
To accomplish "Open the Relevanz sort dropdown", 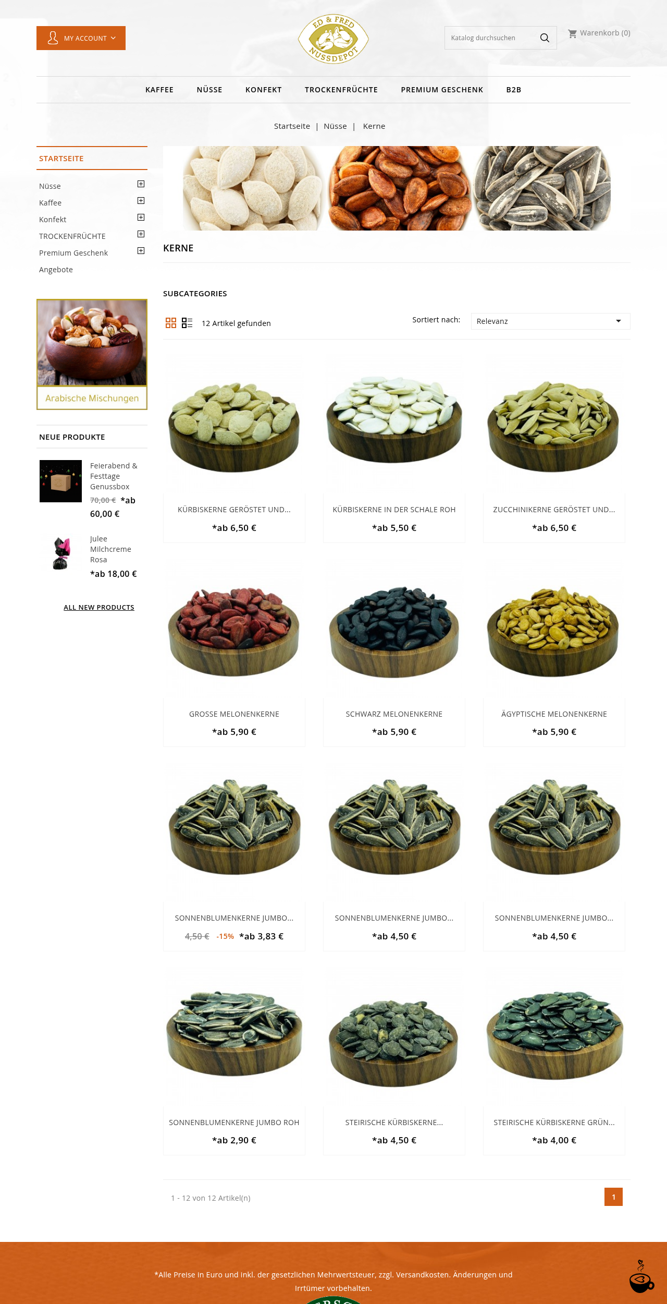I will tap(550, 321).
